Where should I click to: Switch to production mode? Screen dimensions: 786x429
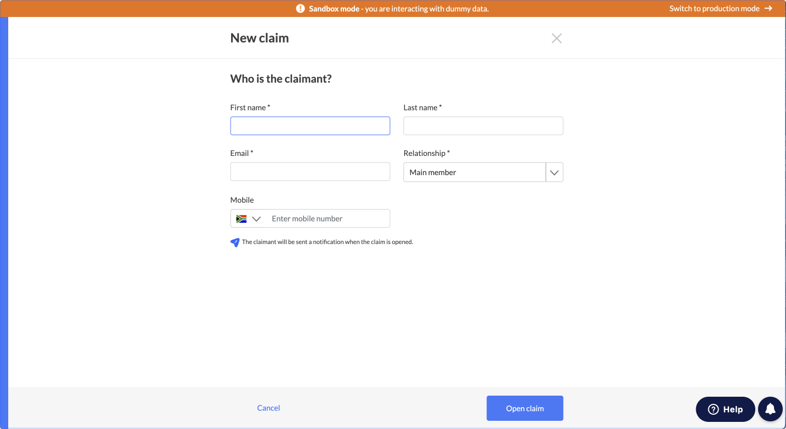click(x=714, y=9)
